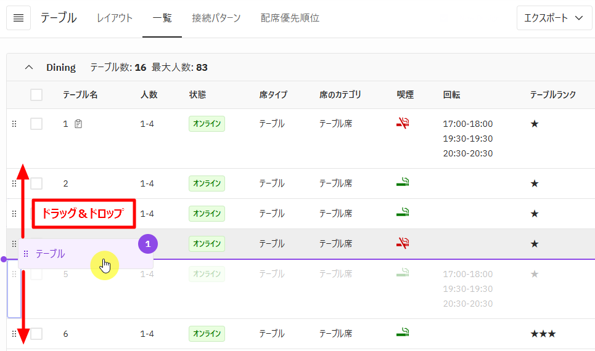Image resolution: width=595 pixels, height=351 pixels.
Task: Click the memo icon beside table 1
Action: (78, 124)
